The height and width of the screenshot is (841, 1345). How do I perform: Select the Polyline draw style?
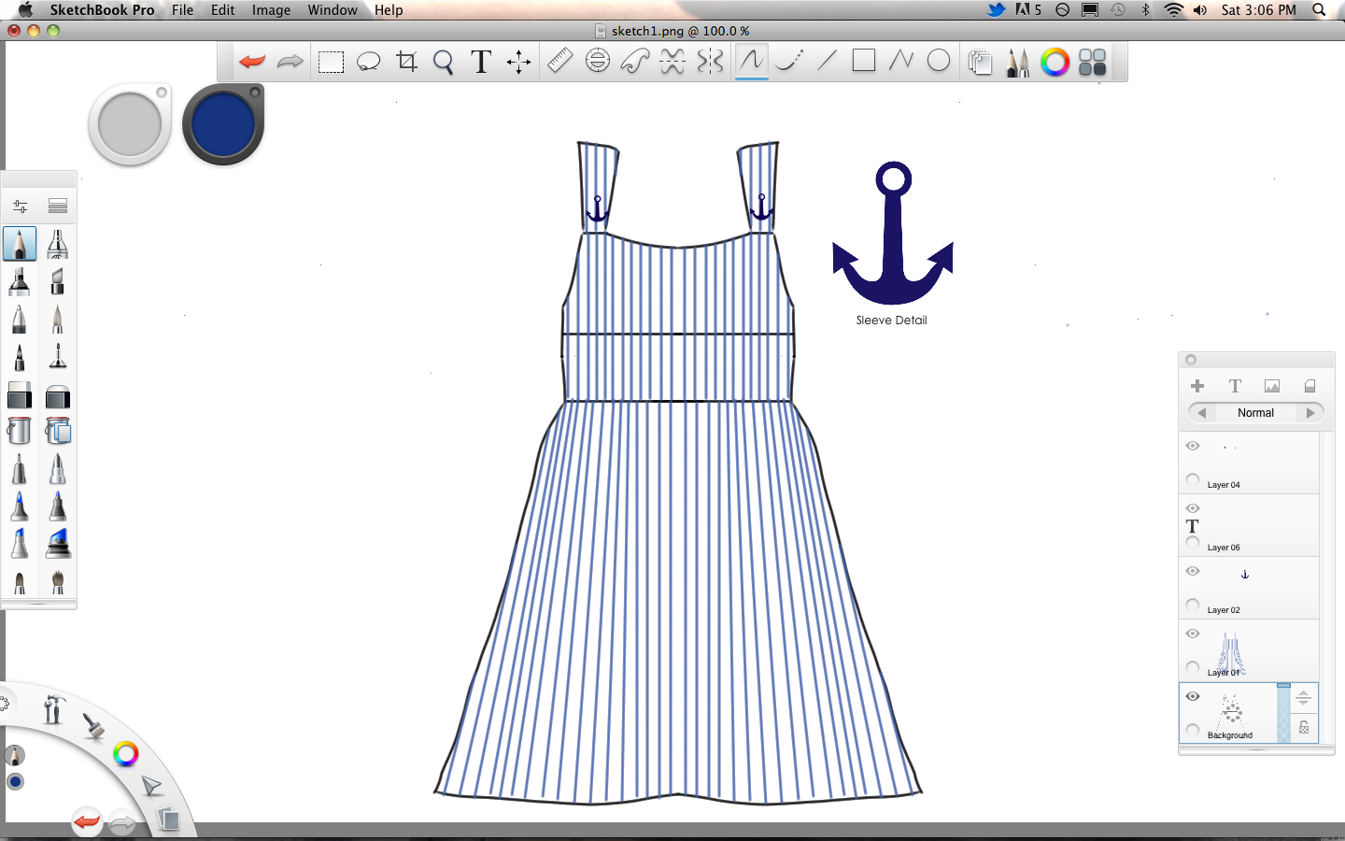(901, 61)
